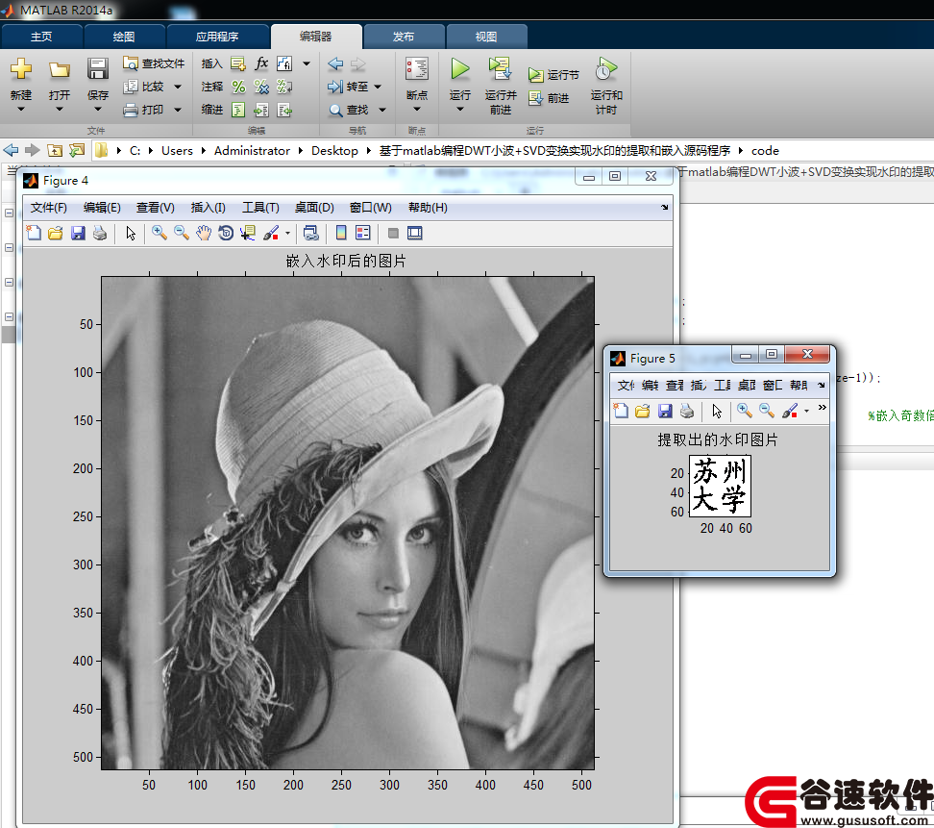Screen dimensions: 934x828
Task: Click the 查找 (Find) magnifier button
Action: click(349, 110)
